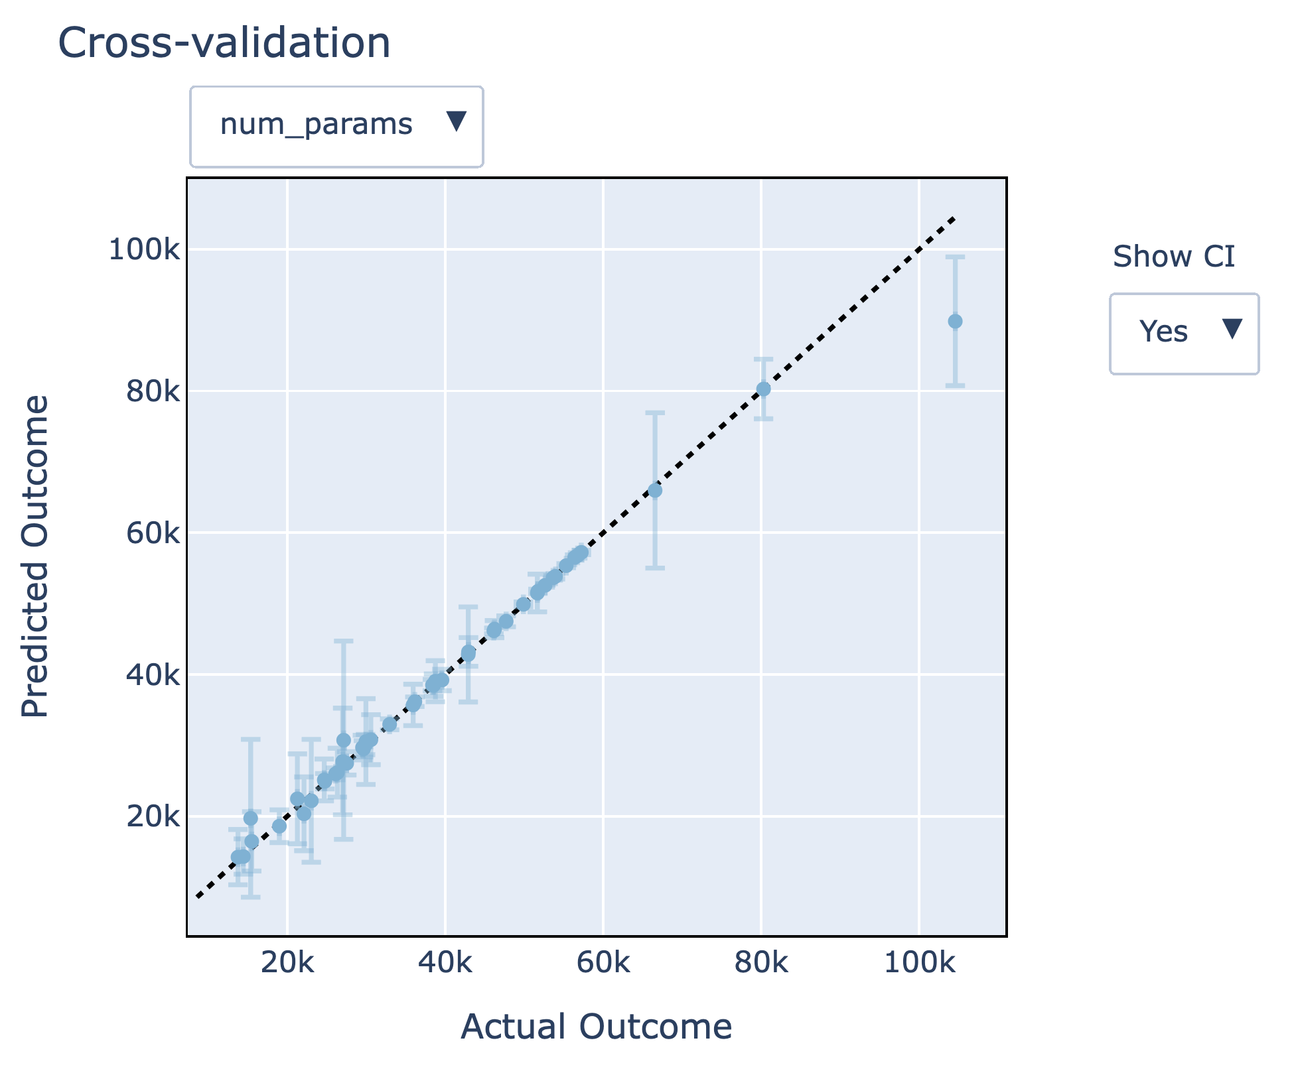Click the top error bar cap near 66k
Image resolution: width=1298 pixels, height=1081 pixels.
655,413
